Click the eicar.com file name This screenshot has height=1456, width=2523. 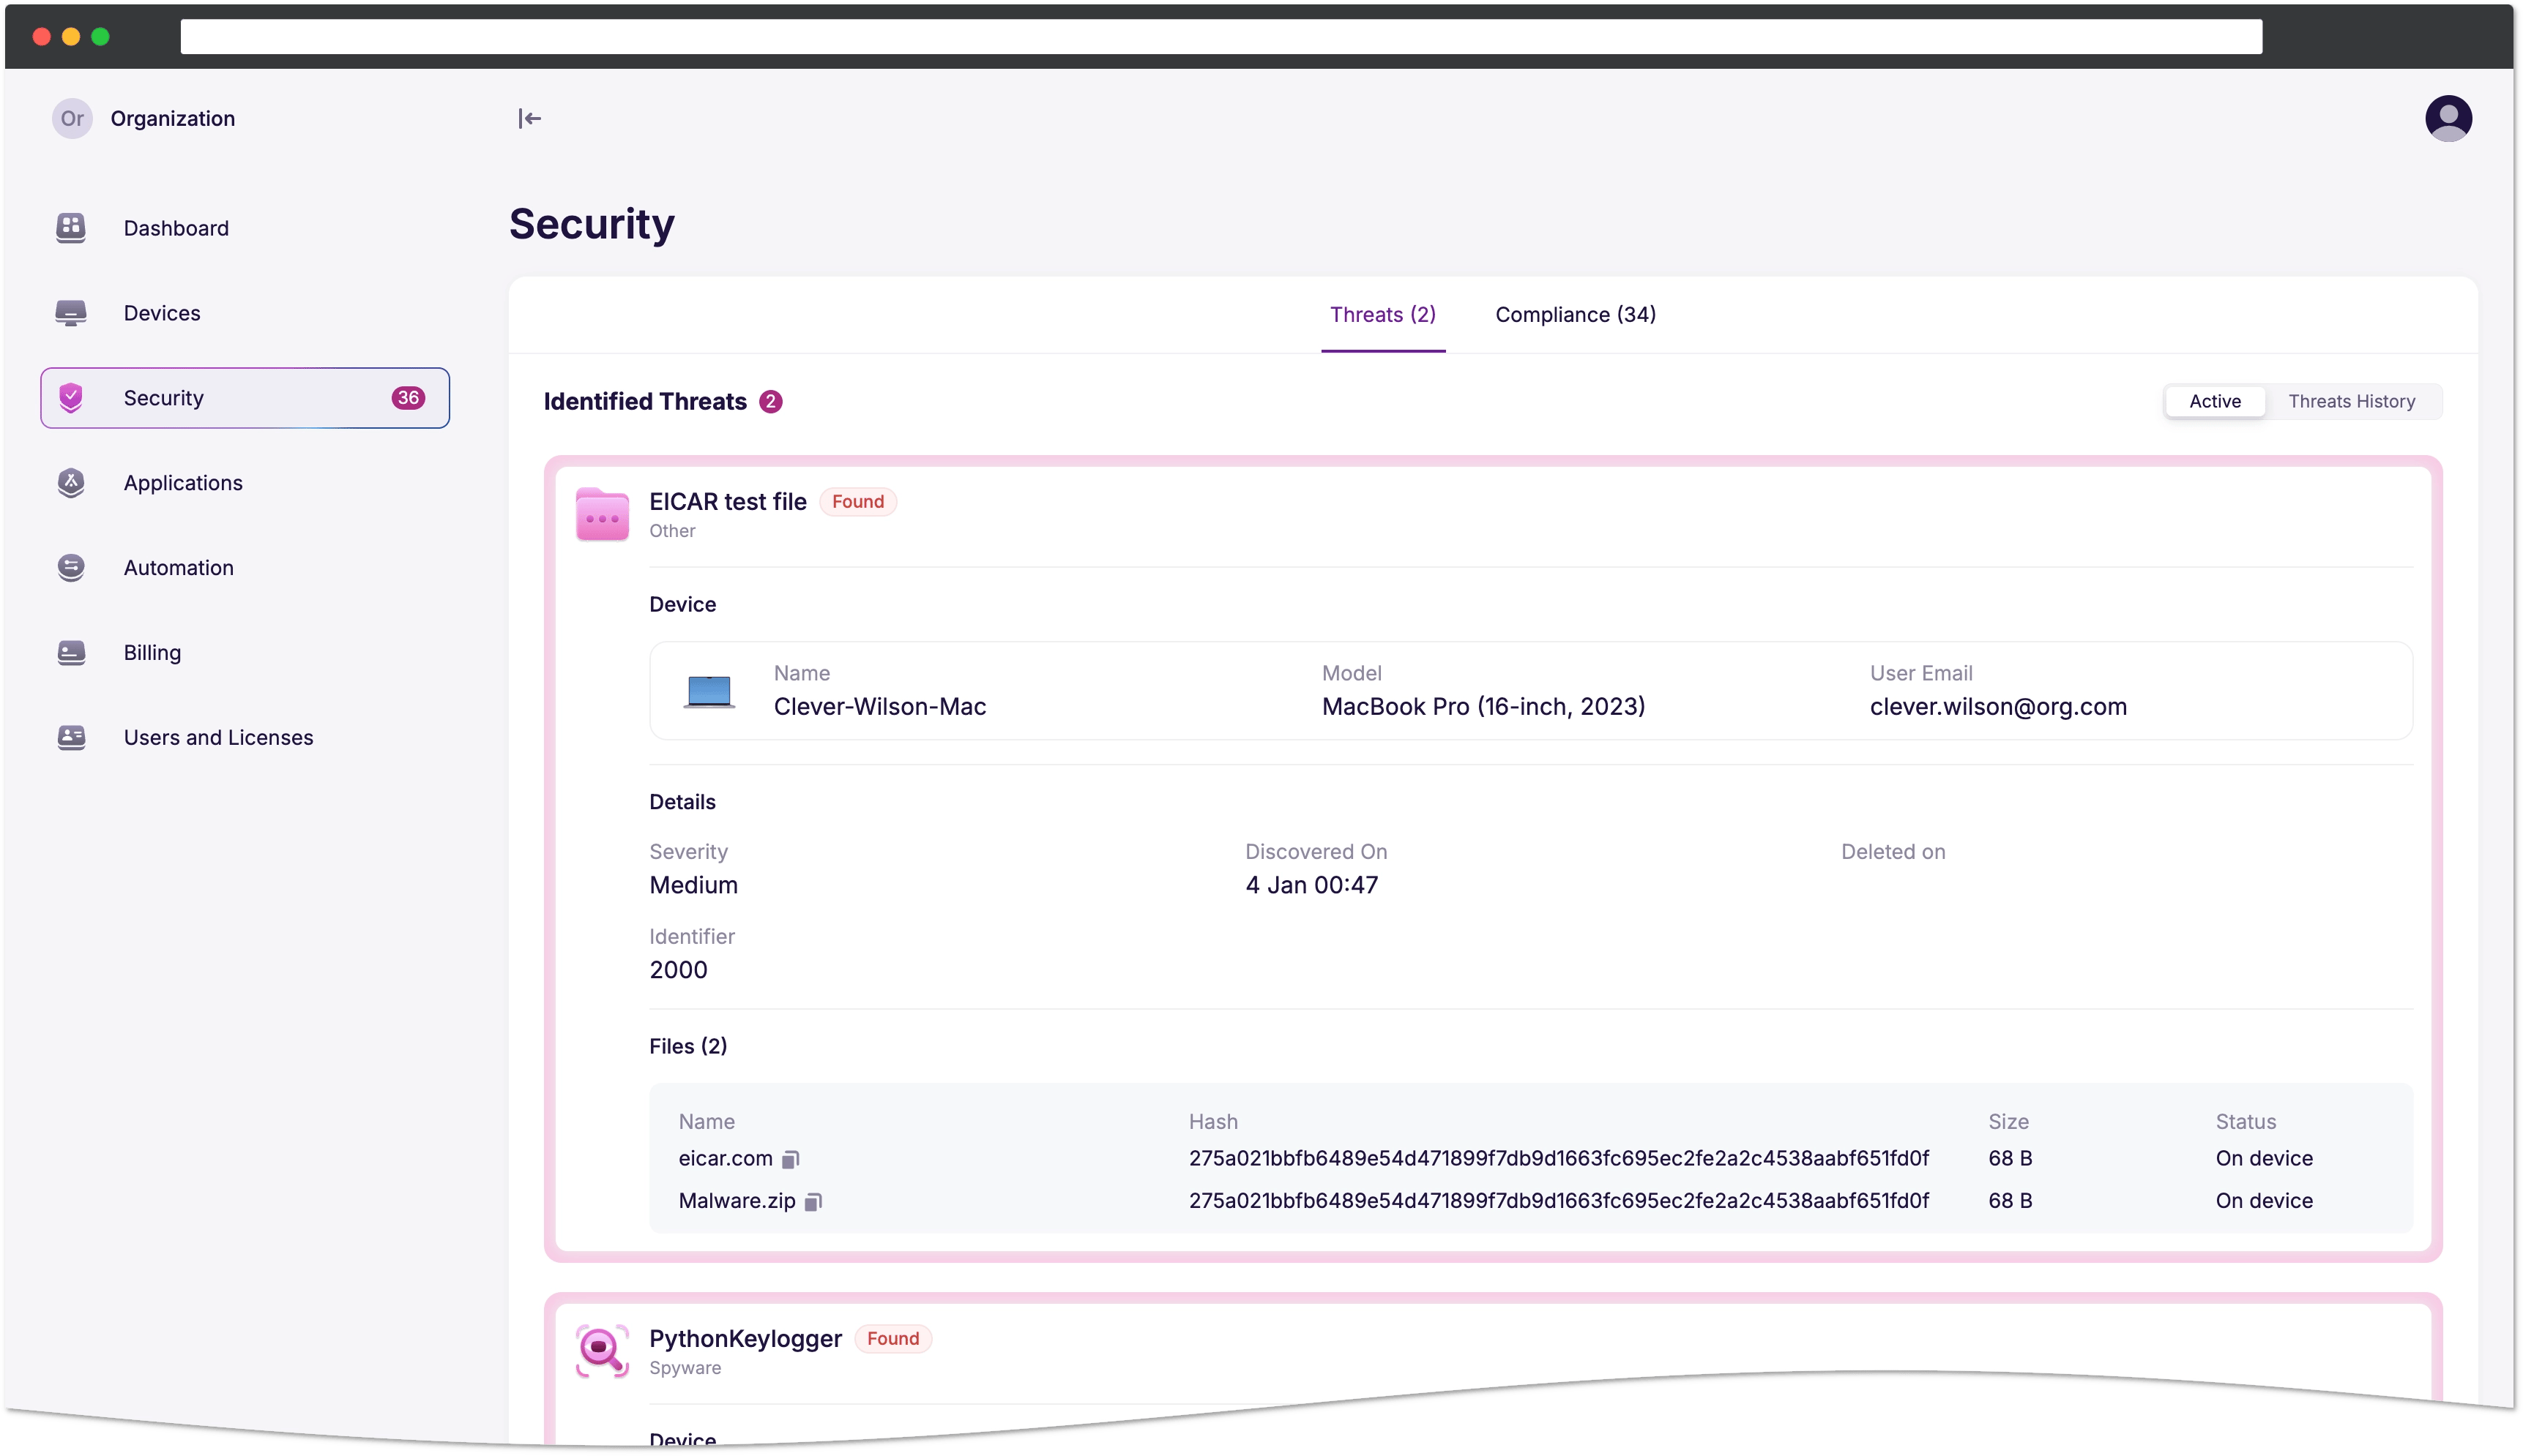tap(726, 1159)
